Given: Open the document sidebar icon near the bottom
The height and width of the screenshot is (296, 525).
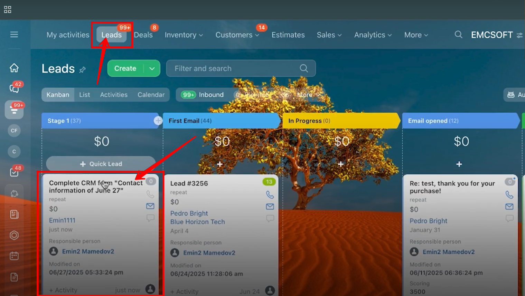Looking at the screenshot, I should [14, 277].
